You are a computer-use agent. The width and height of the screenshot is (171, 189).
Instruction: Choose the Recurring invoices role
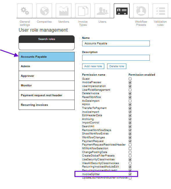coord(47,105)
